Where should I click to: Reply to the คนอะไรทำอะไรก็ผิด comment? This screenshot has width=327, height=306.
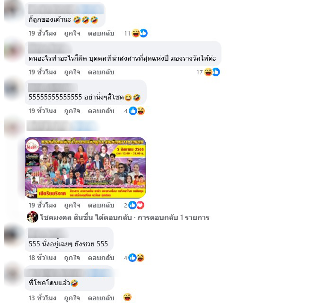point(101,72)
